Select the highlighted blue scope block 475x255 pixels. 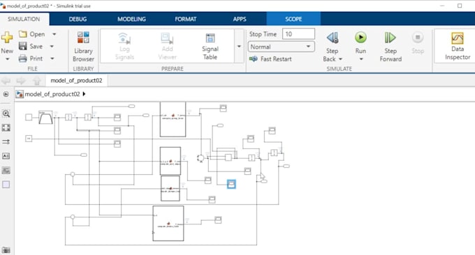231,184
